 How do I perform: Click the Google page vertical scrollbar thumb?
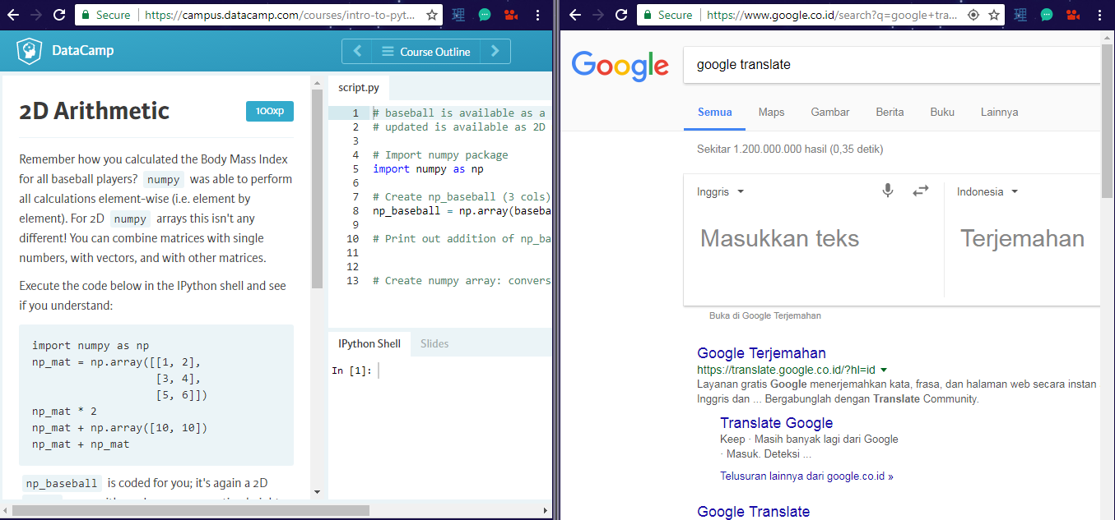pos(1108,122)
